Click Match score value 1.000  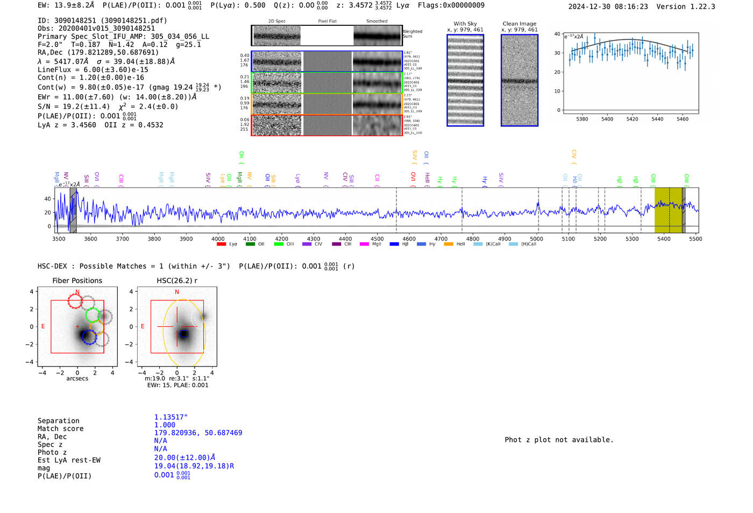[x=165, y=425]
